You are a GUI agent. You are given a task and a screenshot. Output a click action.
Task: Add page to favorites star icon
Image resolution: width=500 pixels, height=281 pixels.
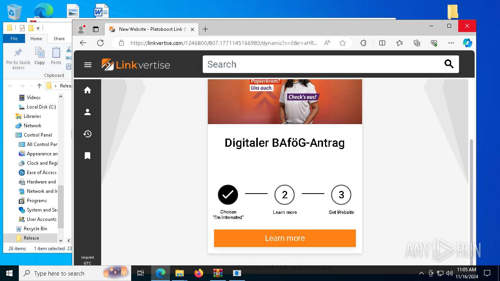click(x=343, y=43)
